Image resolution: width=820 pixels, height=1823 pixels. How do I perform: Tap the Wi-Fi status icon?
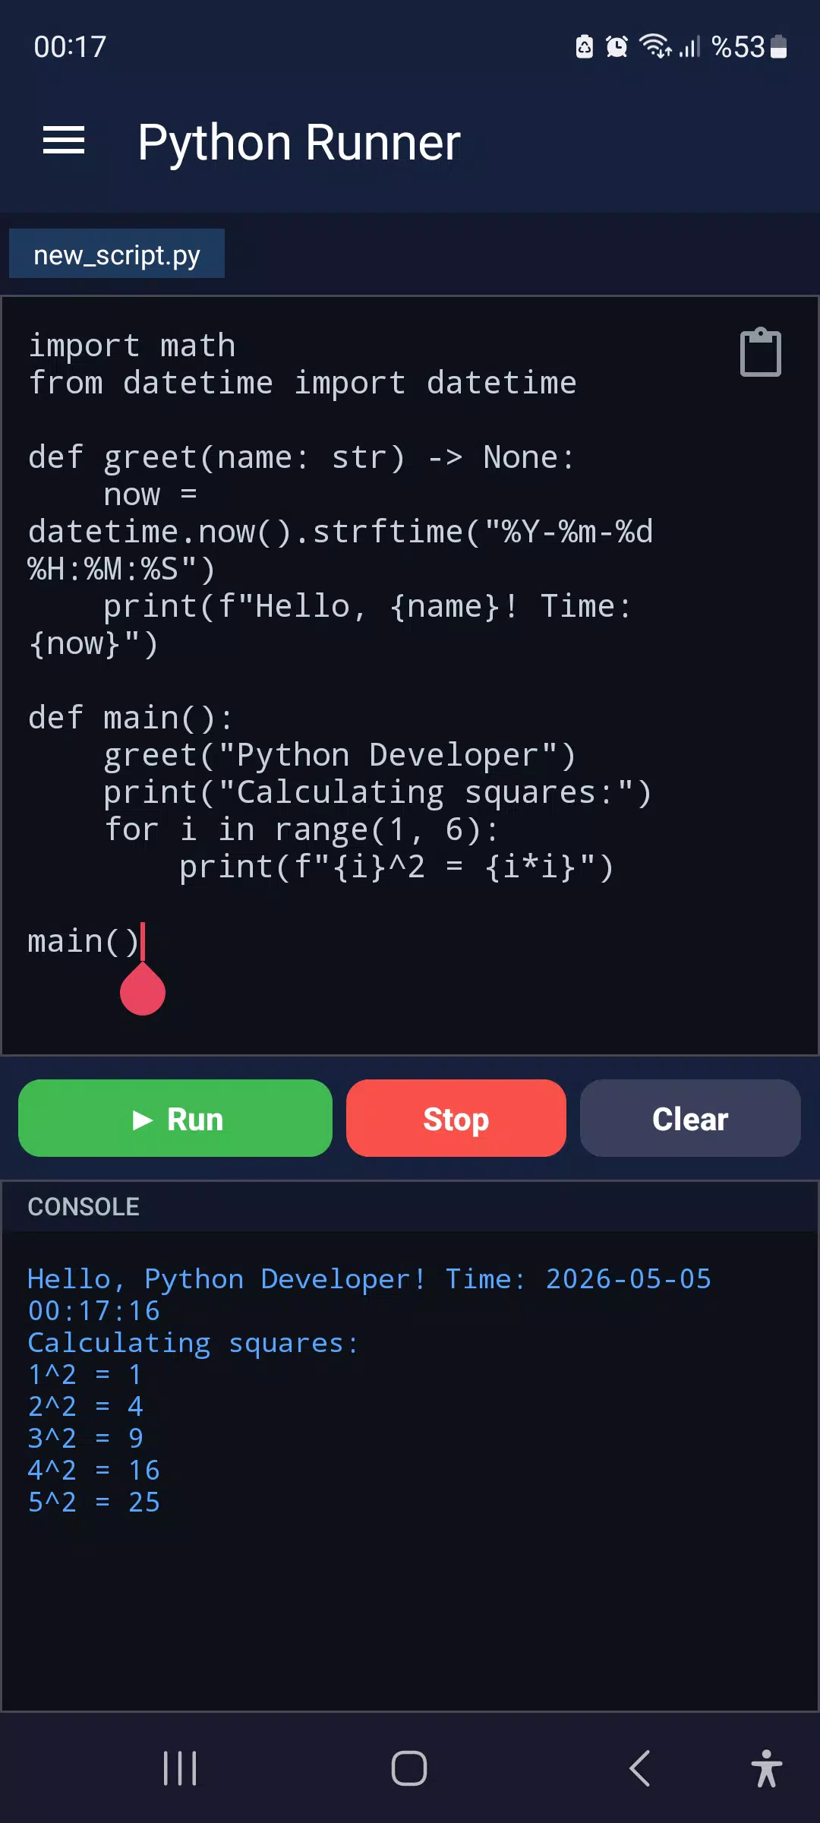coord(656,46)
